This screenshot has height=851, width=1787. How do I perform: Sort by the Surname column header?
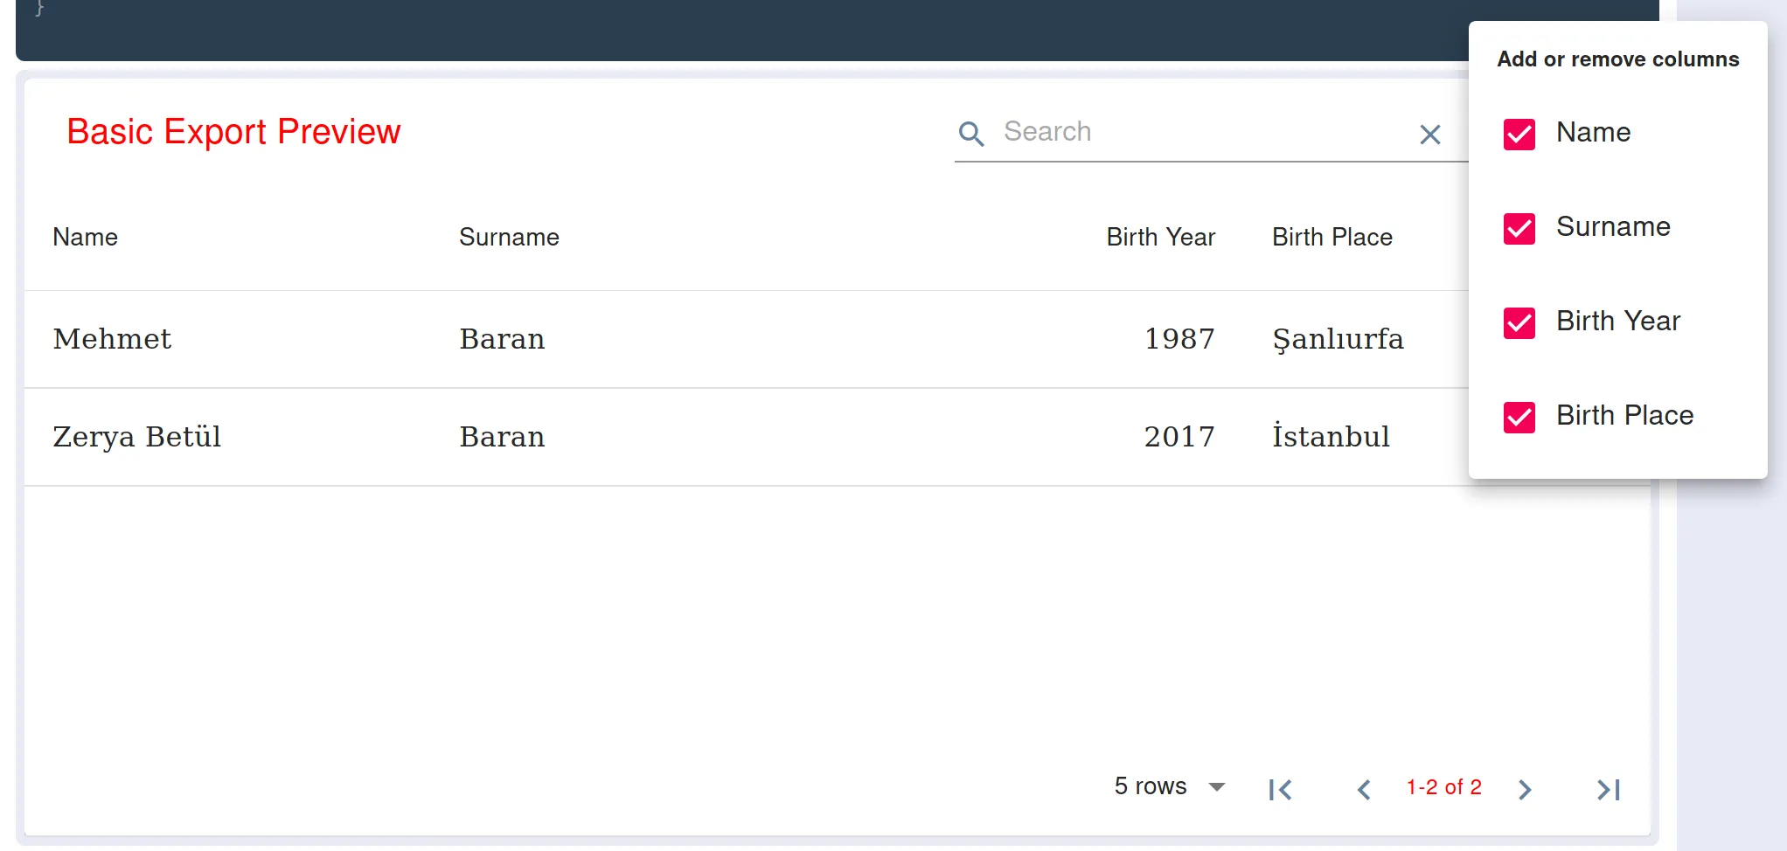(x=509, y=238)
